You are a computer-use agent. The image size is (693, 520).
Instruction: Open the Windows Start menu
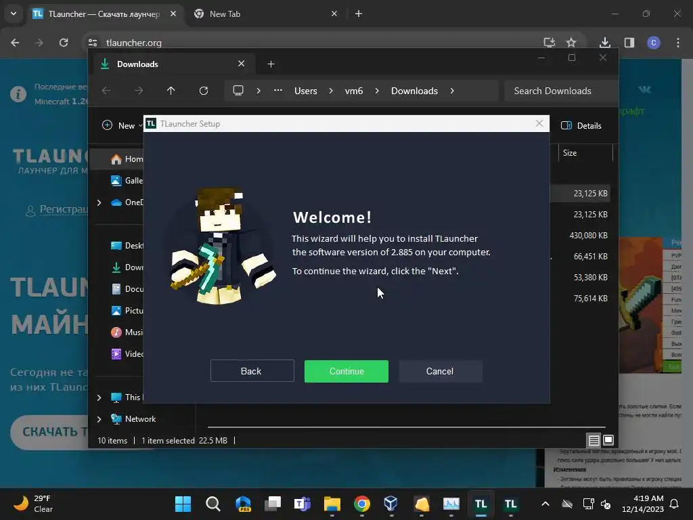coord(183,504)
